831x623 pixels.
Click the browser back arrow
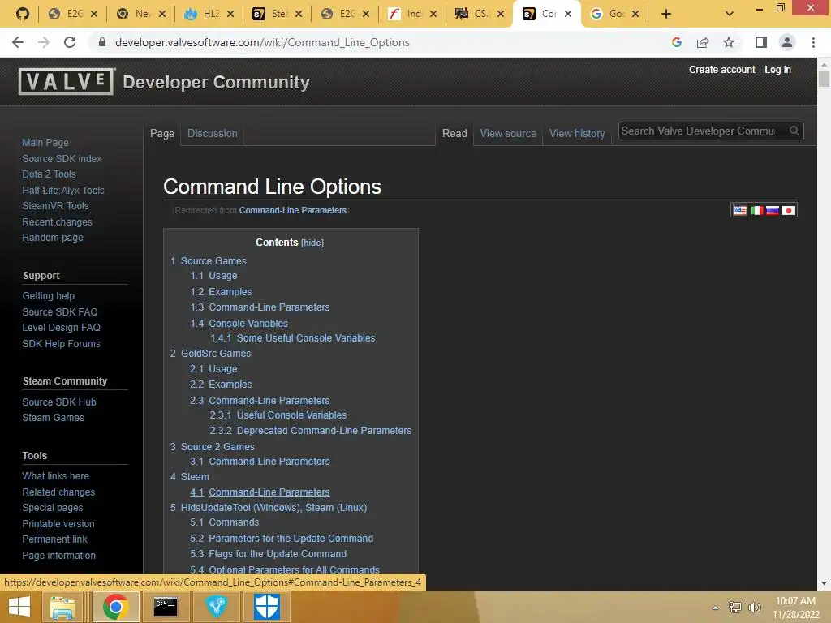[x=18, y=42]
